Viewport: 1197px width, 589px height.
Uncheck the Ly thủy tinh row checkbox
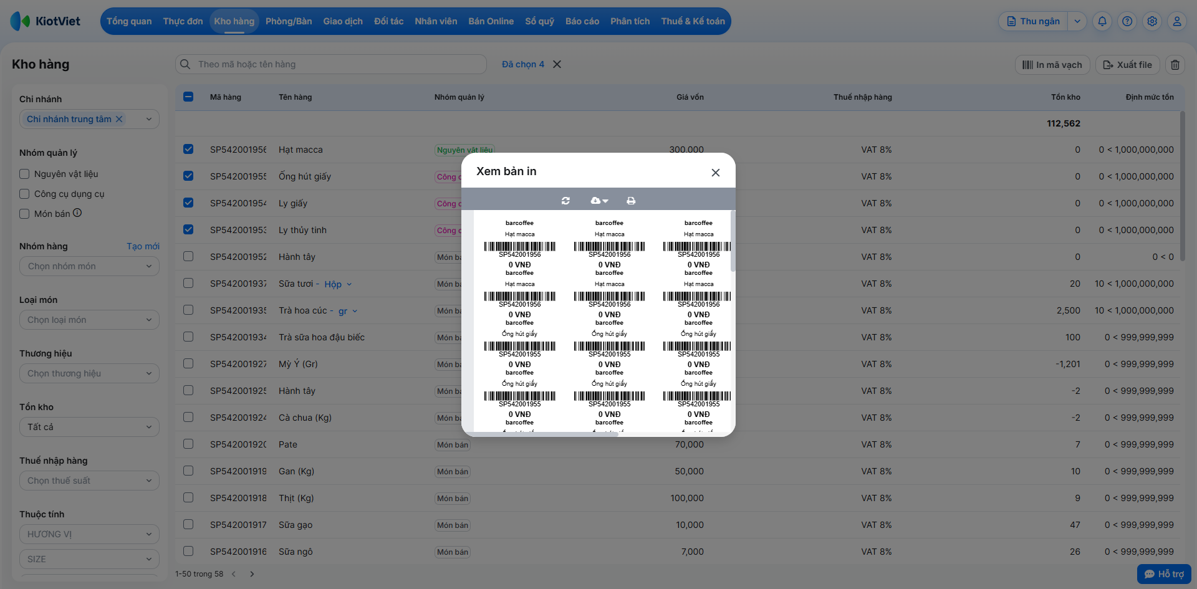[x=188, y=229]
